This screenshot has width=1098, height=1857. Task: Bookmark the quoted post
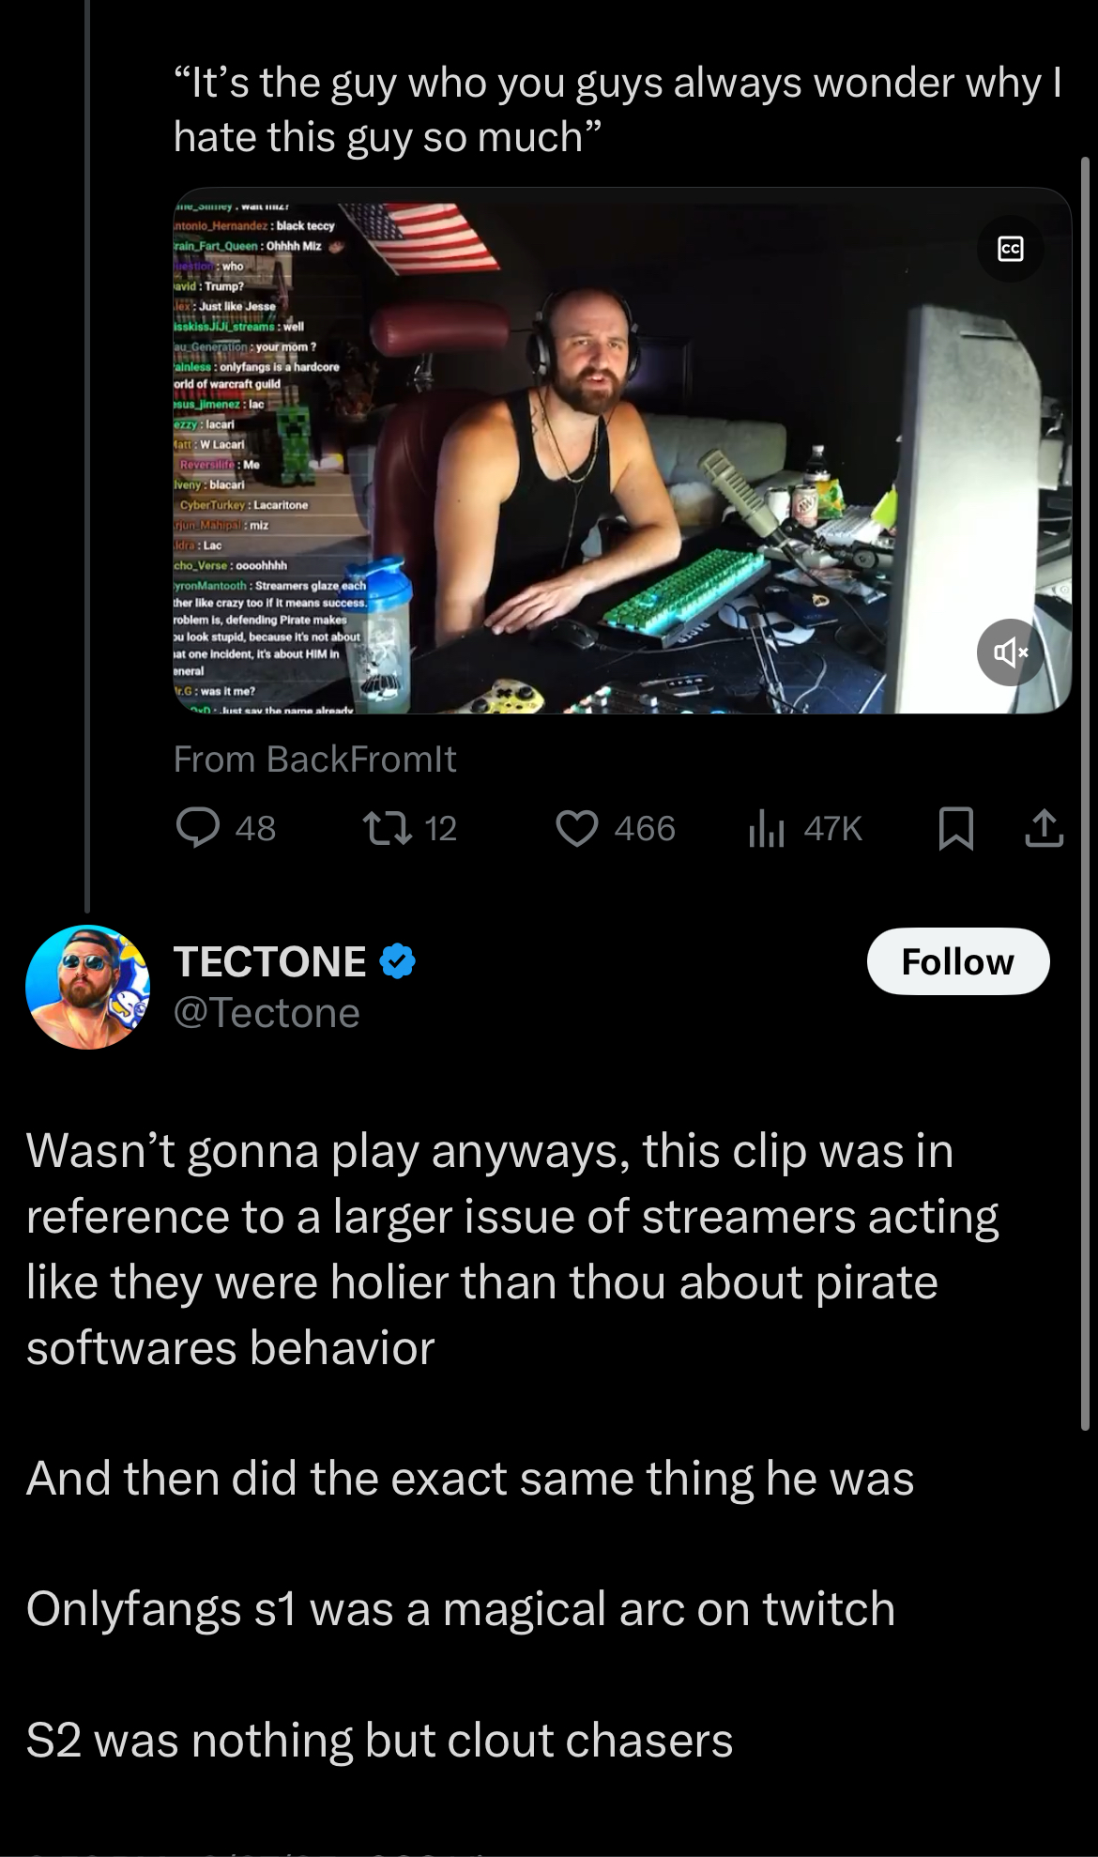coord(955,829)
